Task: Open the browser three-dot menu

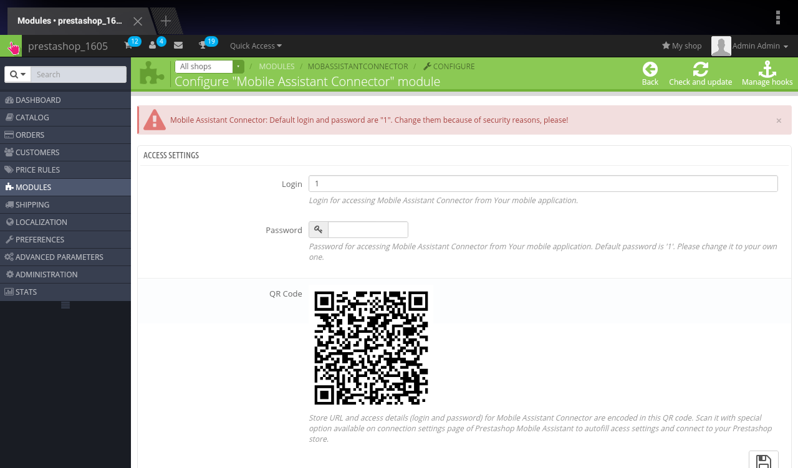Action: (x=777, y=17)
